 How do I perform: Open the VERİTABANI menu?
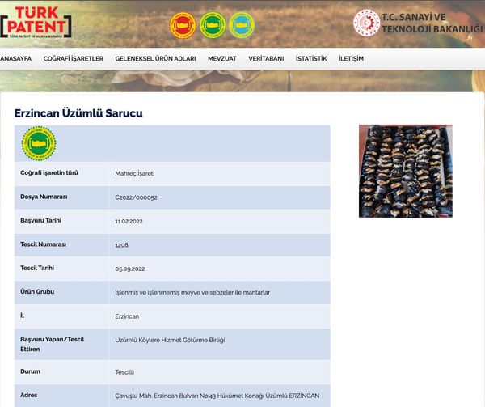point(266,58)
